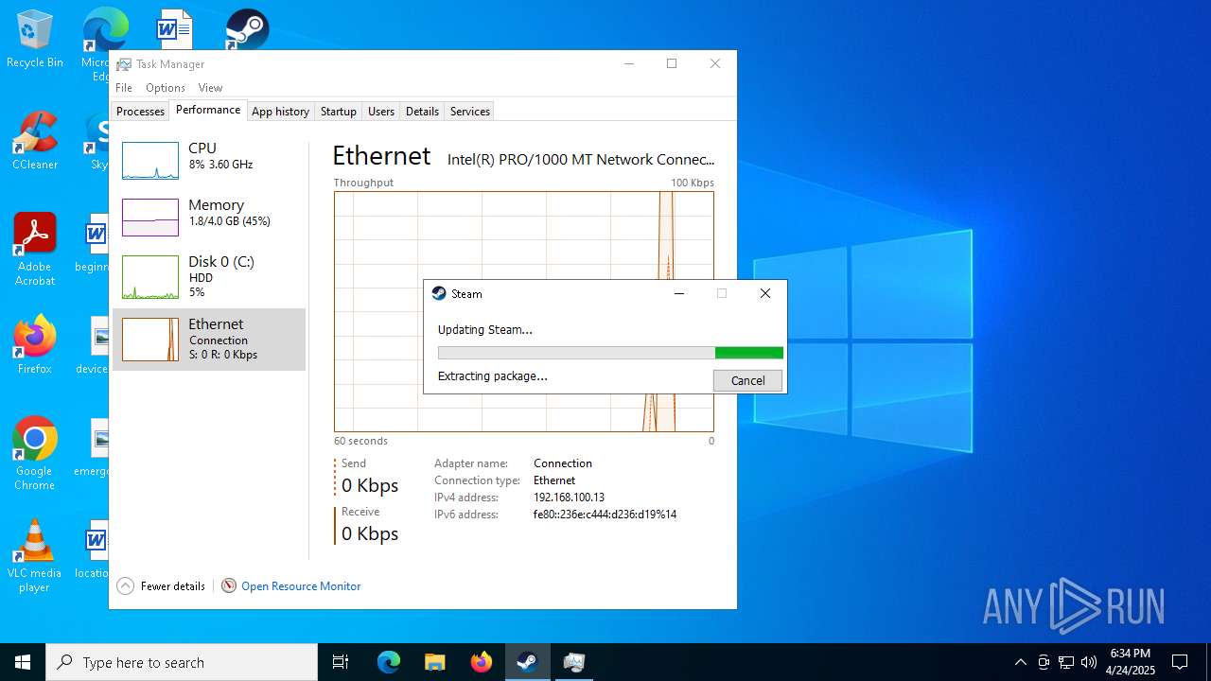1211x681 pixels.
Task: Open Resource Monitor link
Action: tap(301, 586)
